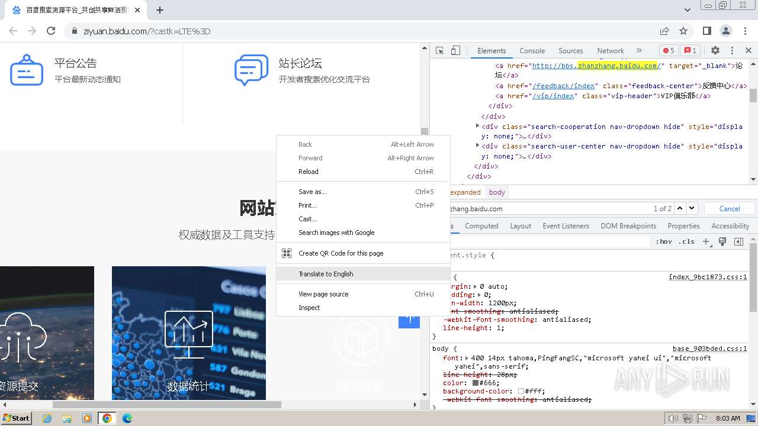
Task: Open color picker for #666 swatch
Action: (x=475, y=383)
